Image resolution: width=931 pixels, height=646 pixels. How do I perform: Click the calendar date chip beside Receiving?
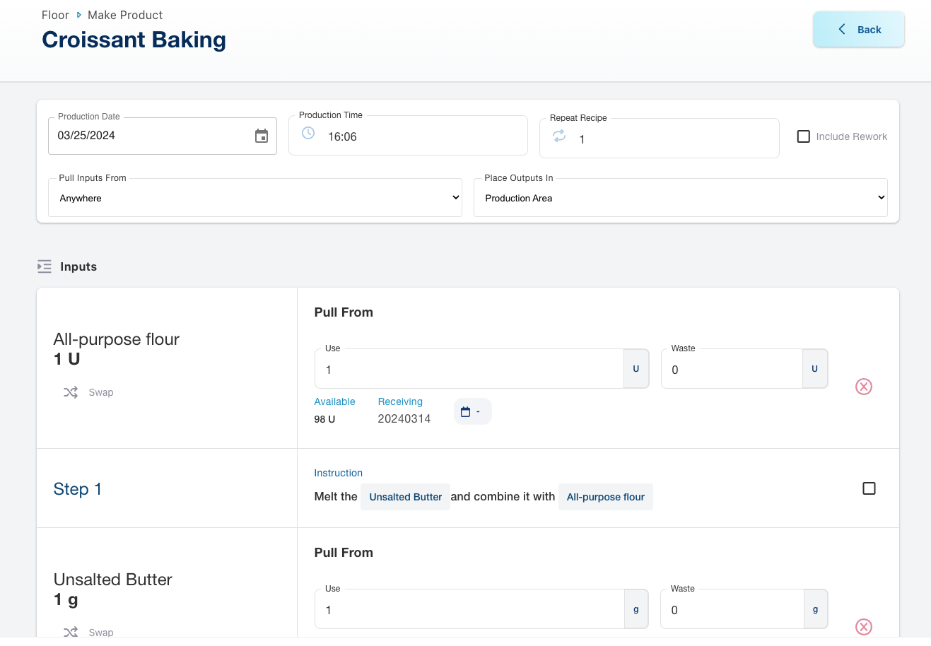(472, 411)
